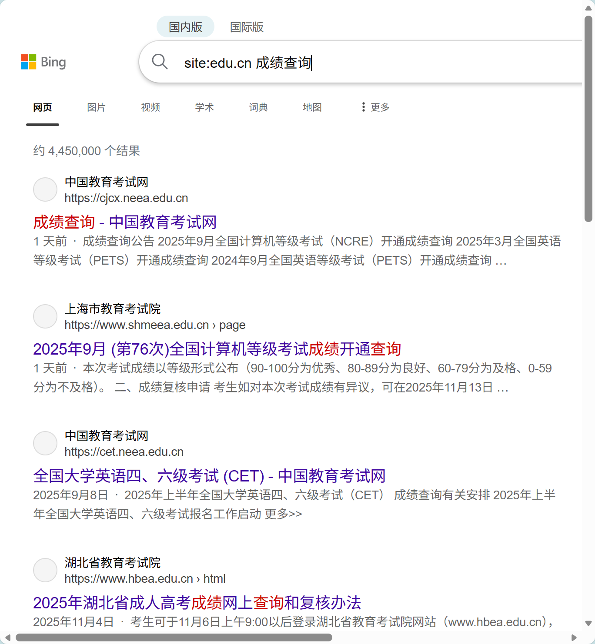Open result 成绩查询 - 中国教育考试网
Screen dimensions: 595x644
125,222
